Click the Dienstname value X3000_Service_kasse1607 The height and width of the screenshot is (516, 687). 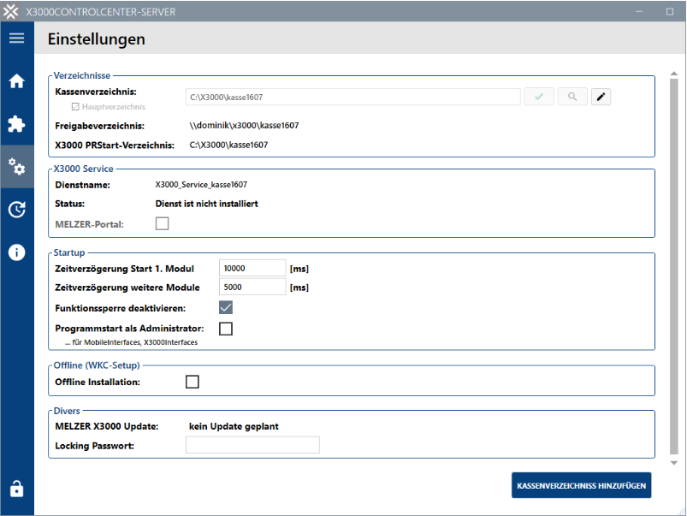point(201,185)
